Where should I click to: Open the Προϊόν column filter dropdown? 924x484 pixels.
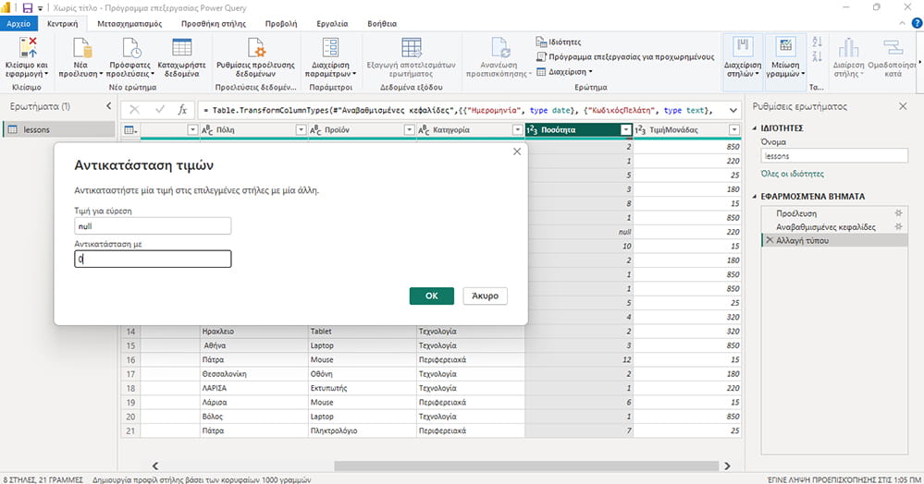coord(409,129)
